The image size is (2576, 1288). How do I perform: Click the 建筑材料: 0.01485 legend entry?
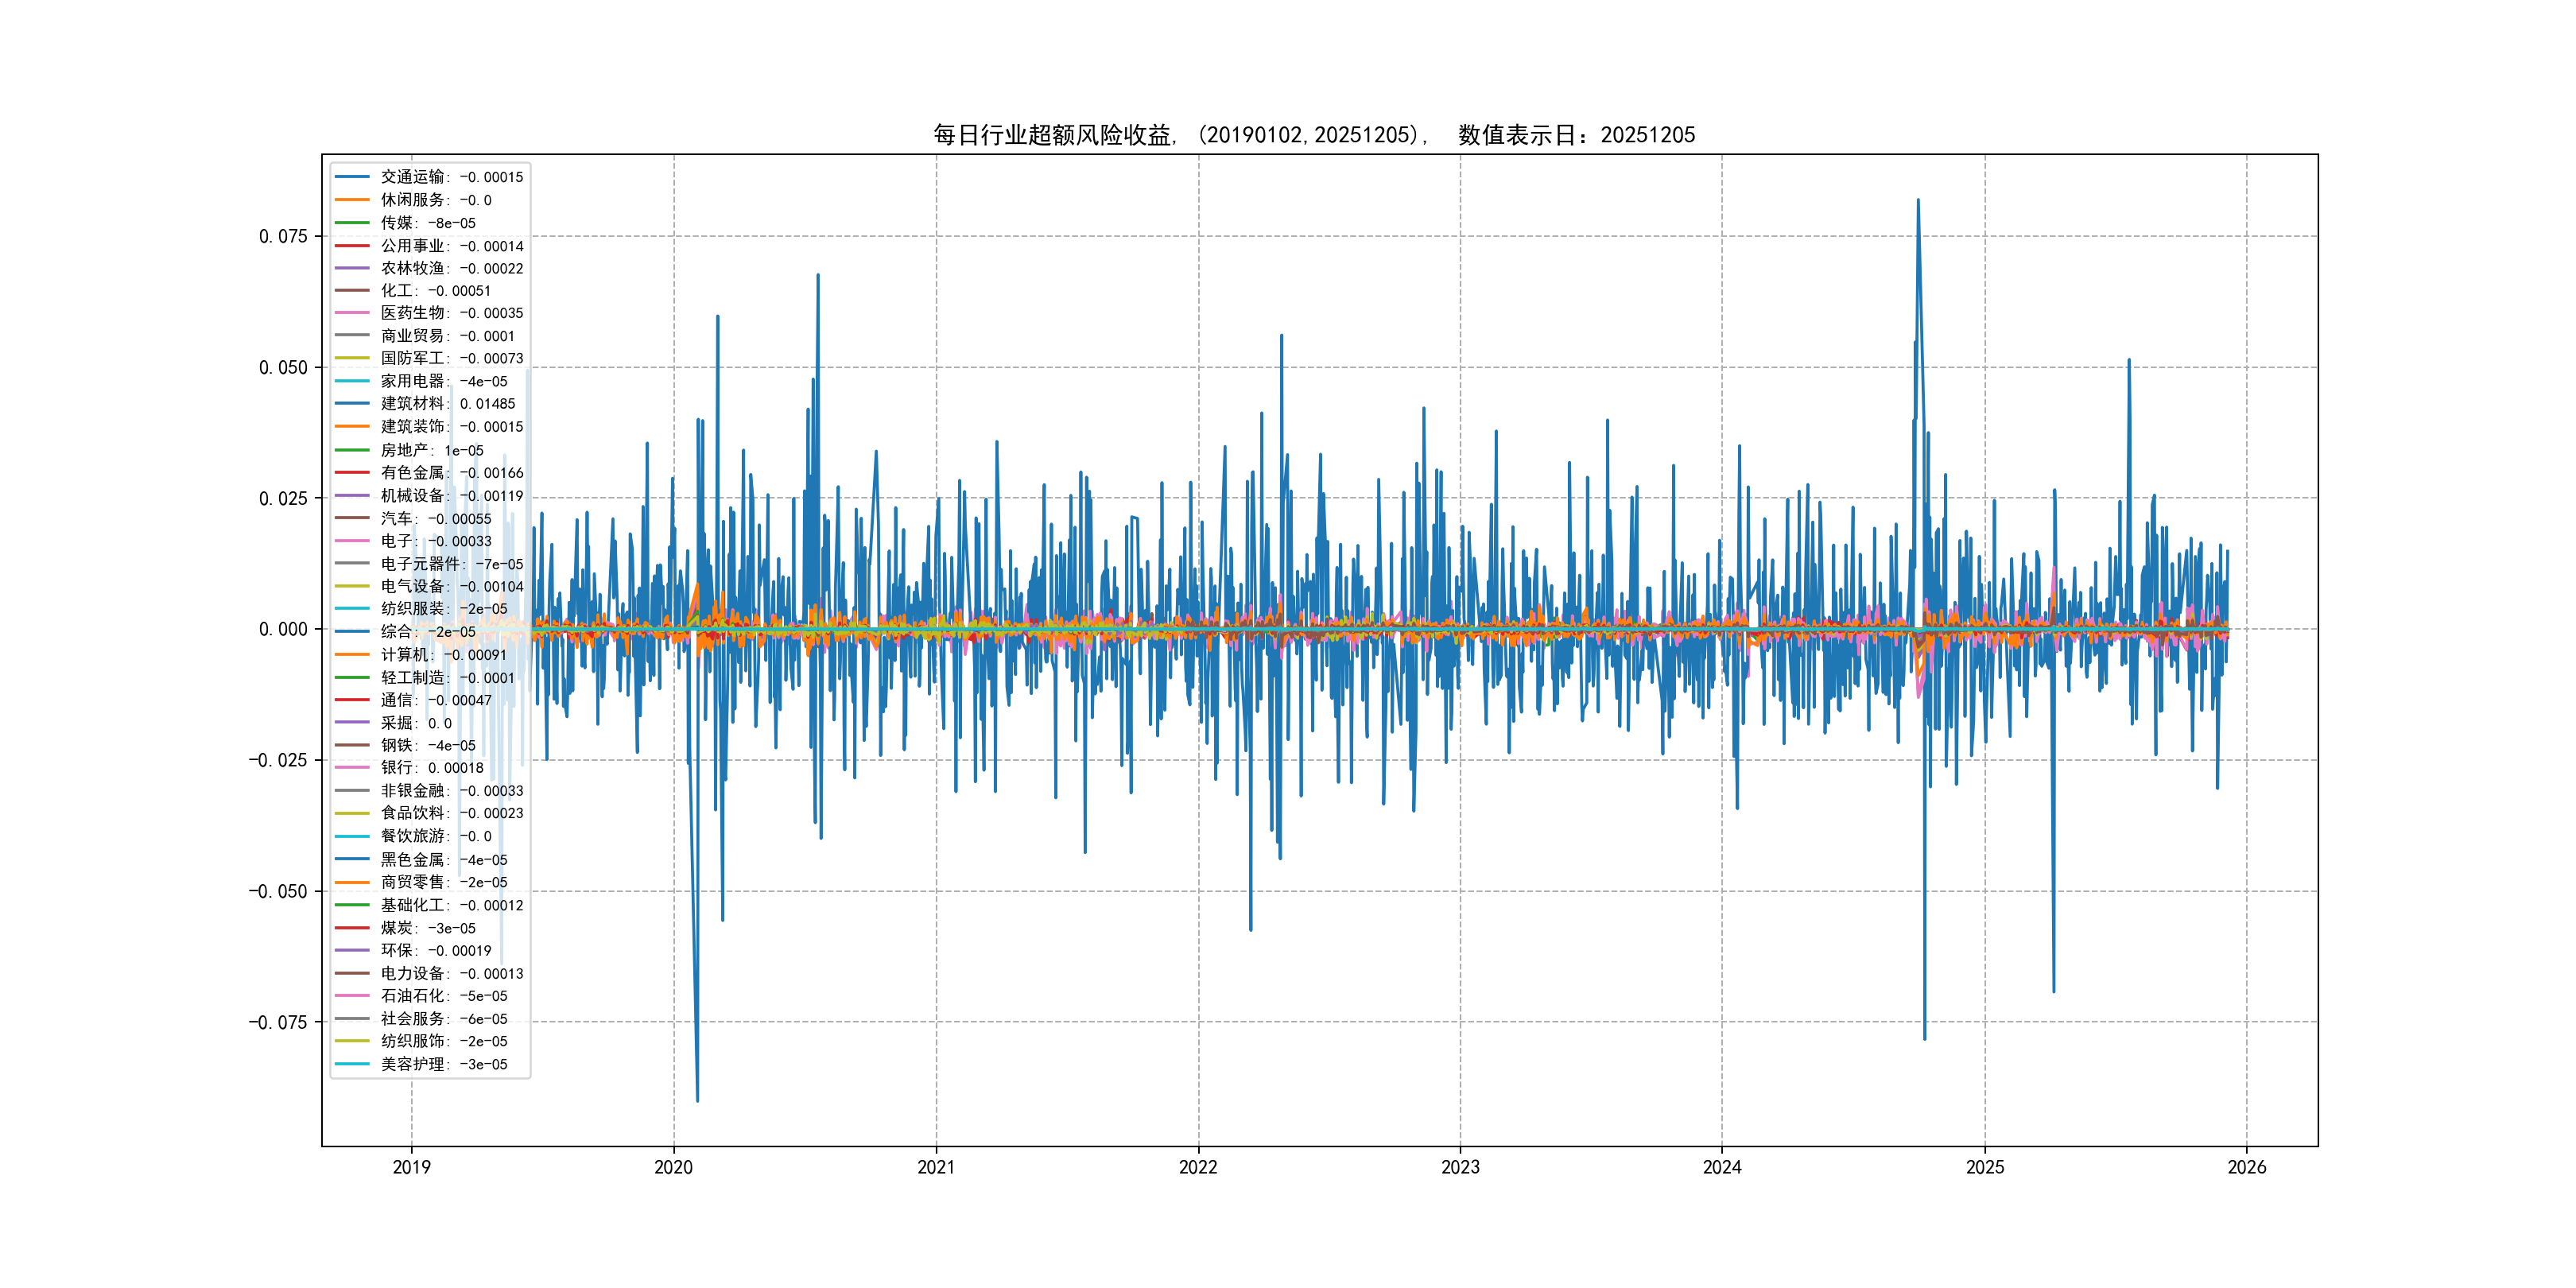coord(447,404)
